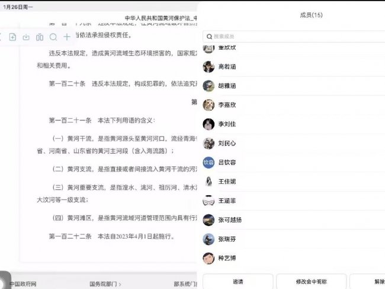Click the download icon in floating toolbar
The height and width of the screenshot is (289, 385).
click(x=26, y=37)
